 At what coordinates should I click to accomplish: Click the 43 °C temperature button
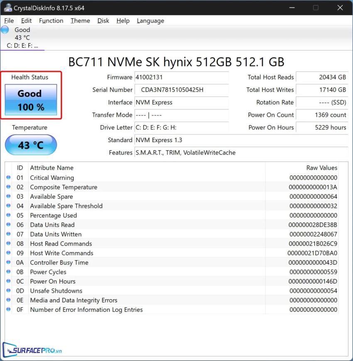click(31, 145)
